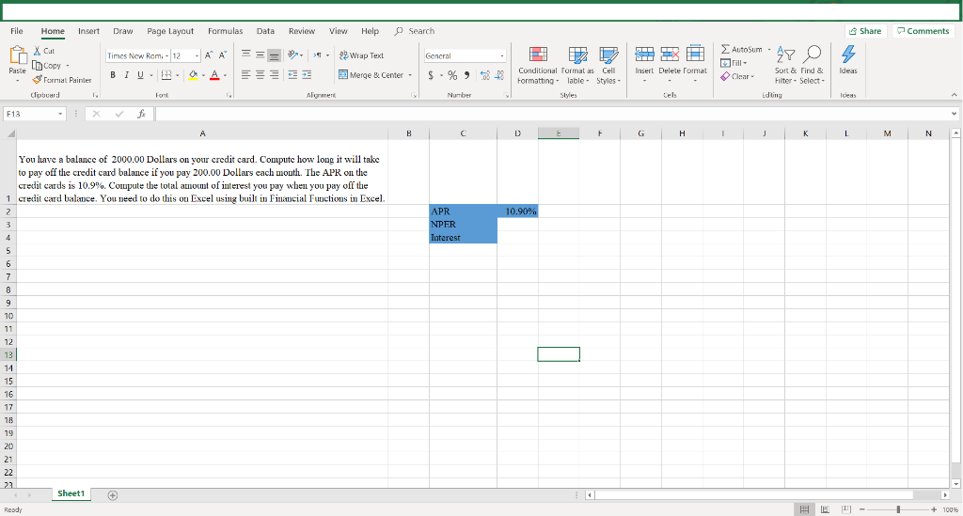Toggle Underline formatting
This screenshot has height=516, width=963.
140,75
